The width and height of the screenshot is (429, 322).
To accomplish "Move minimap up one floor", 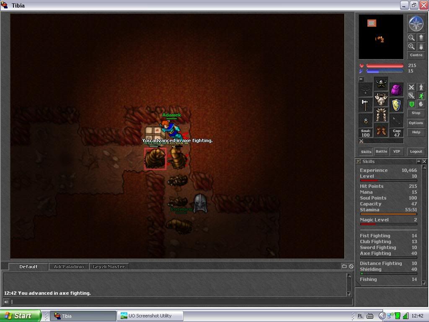I will click(421, 37).
